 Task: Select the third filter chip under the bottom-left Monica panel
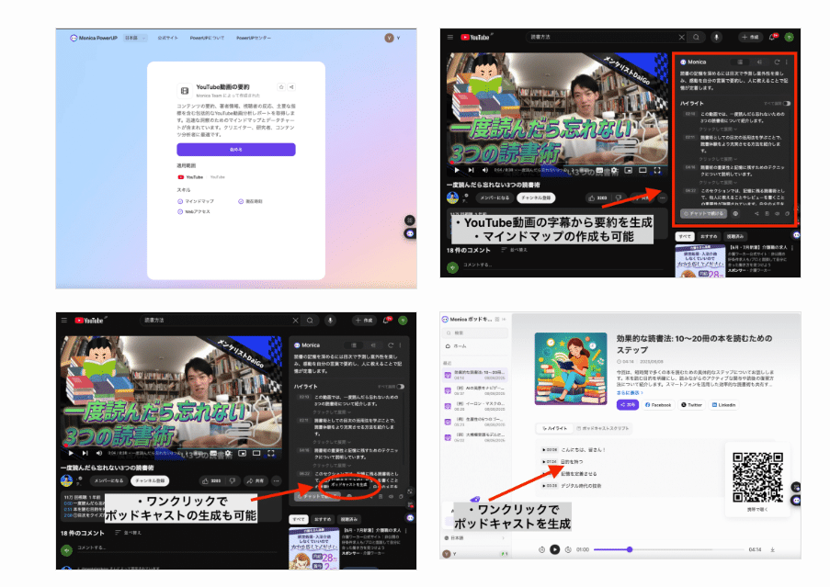click(x=349, y=519)
